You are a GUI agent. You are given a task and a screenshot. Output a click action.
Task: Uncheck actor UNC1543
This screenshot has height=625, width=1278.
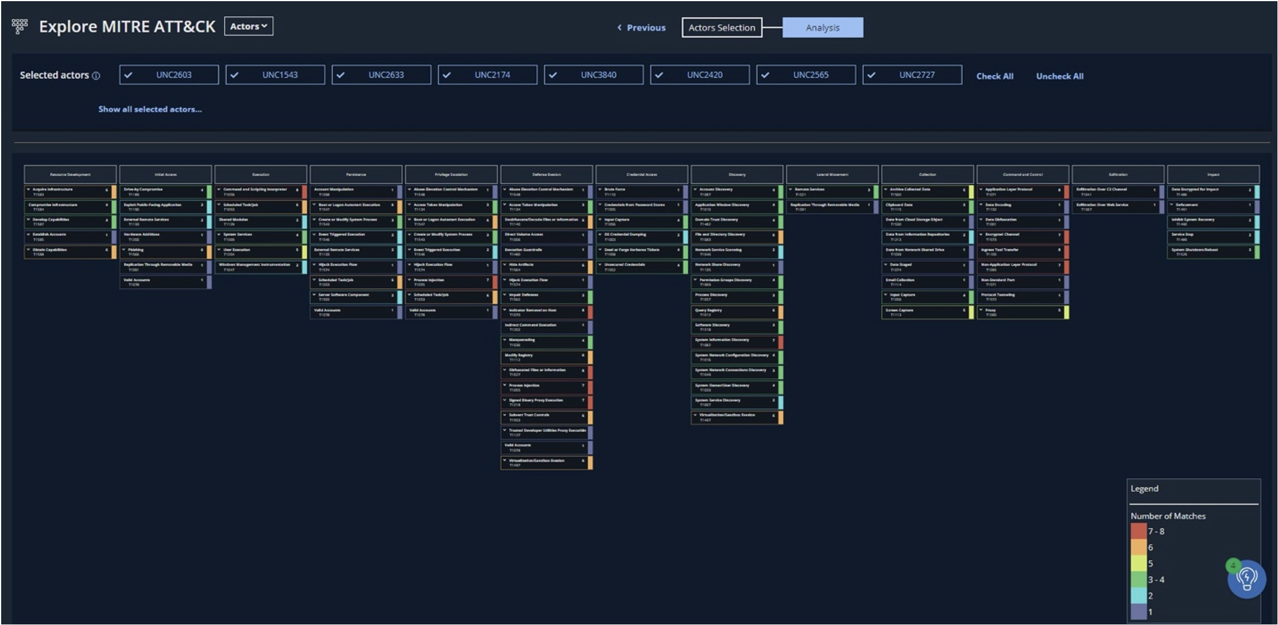(275, 75)
